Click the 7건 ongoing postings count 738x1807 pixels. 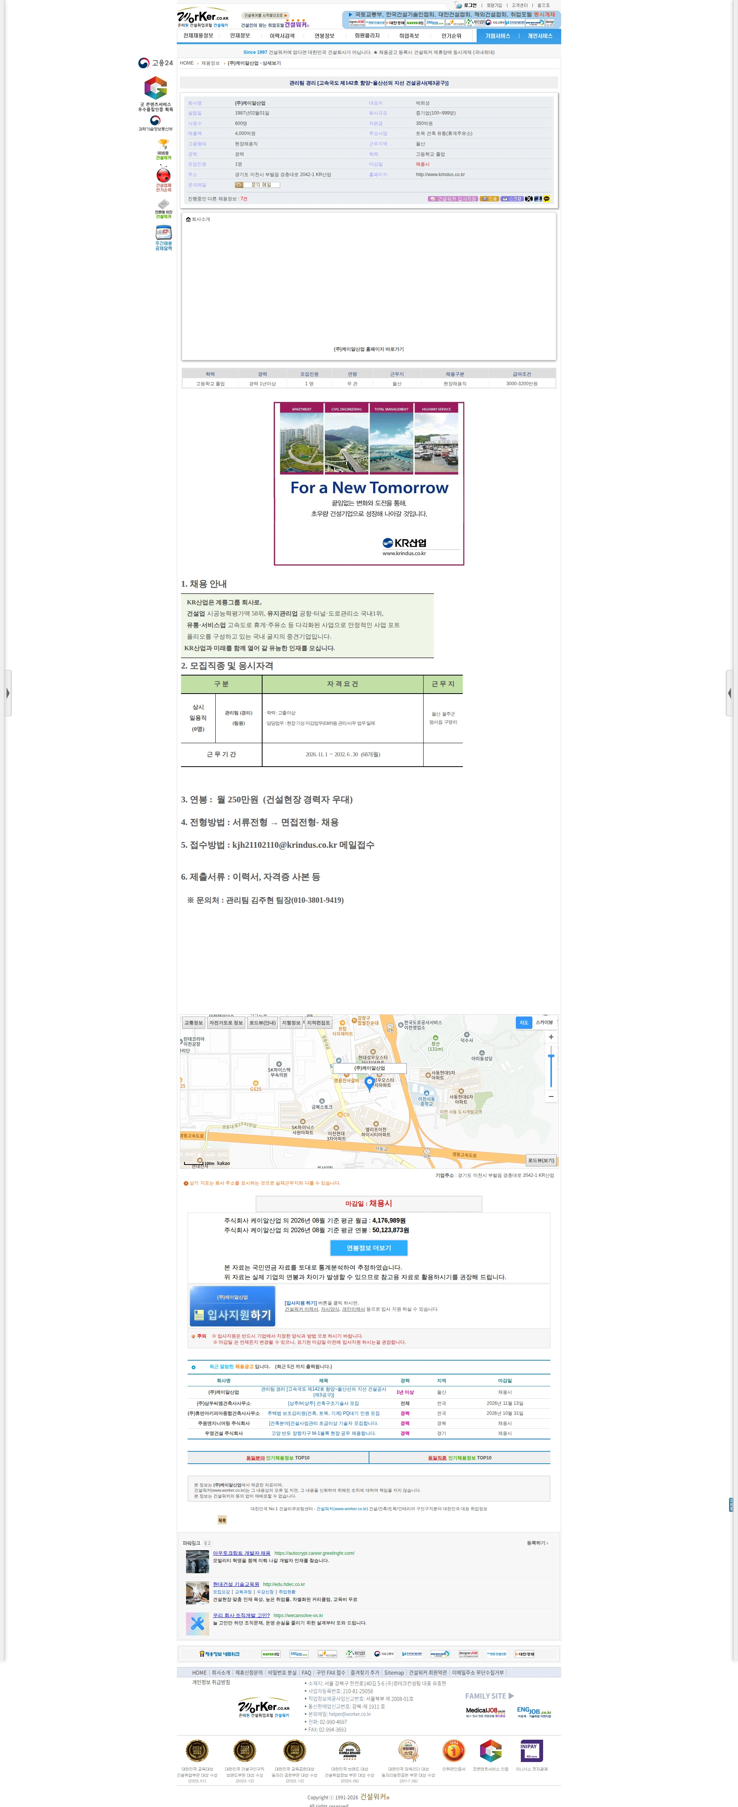point(243,198)
